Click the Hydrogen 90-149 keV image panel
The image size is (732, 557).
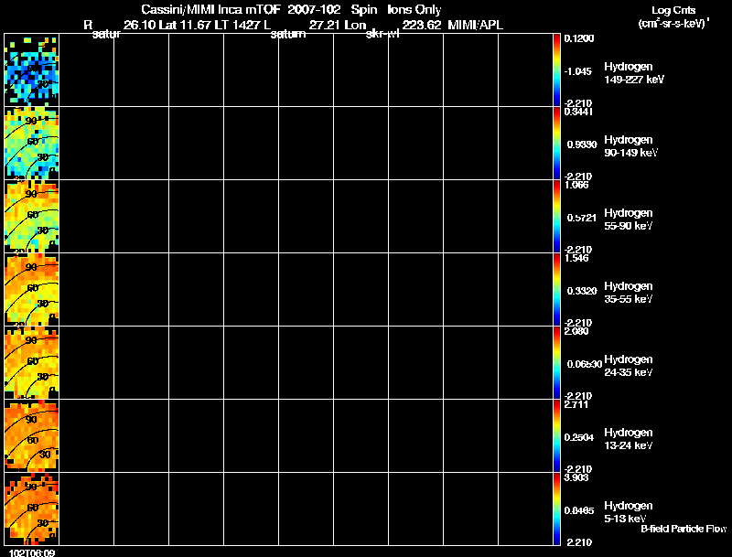(x=32, y=144)
